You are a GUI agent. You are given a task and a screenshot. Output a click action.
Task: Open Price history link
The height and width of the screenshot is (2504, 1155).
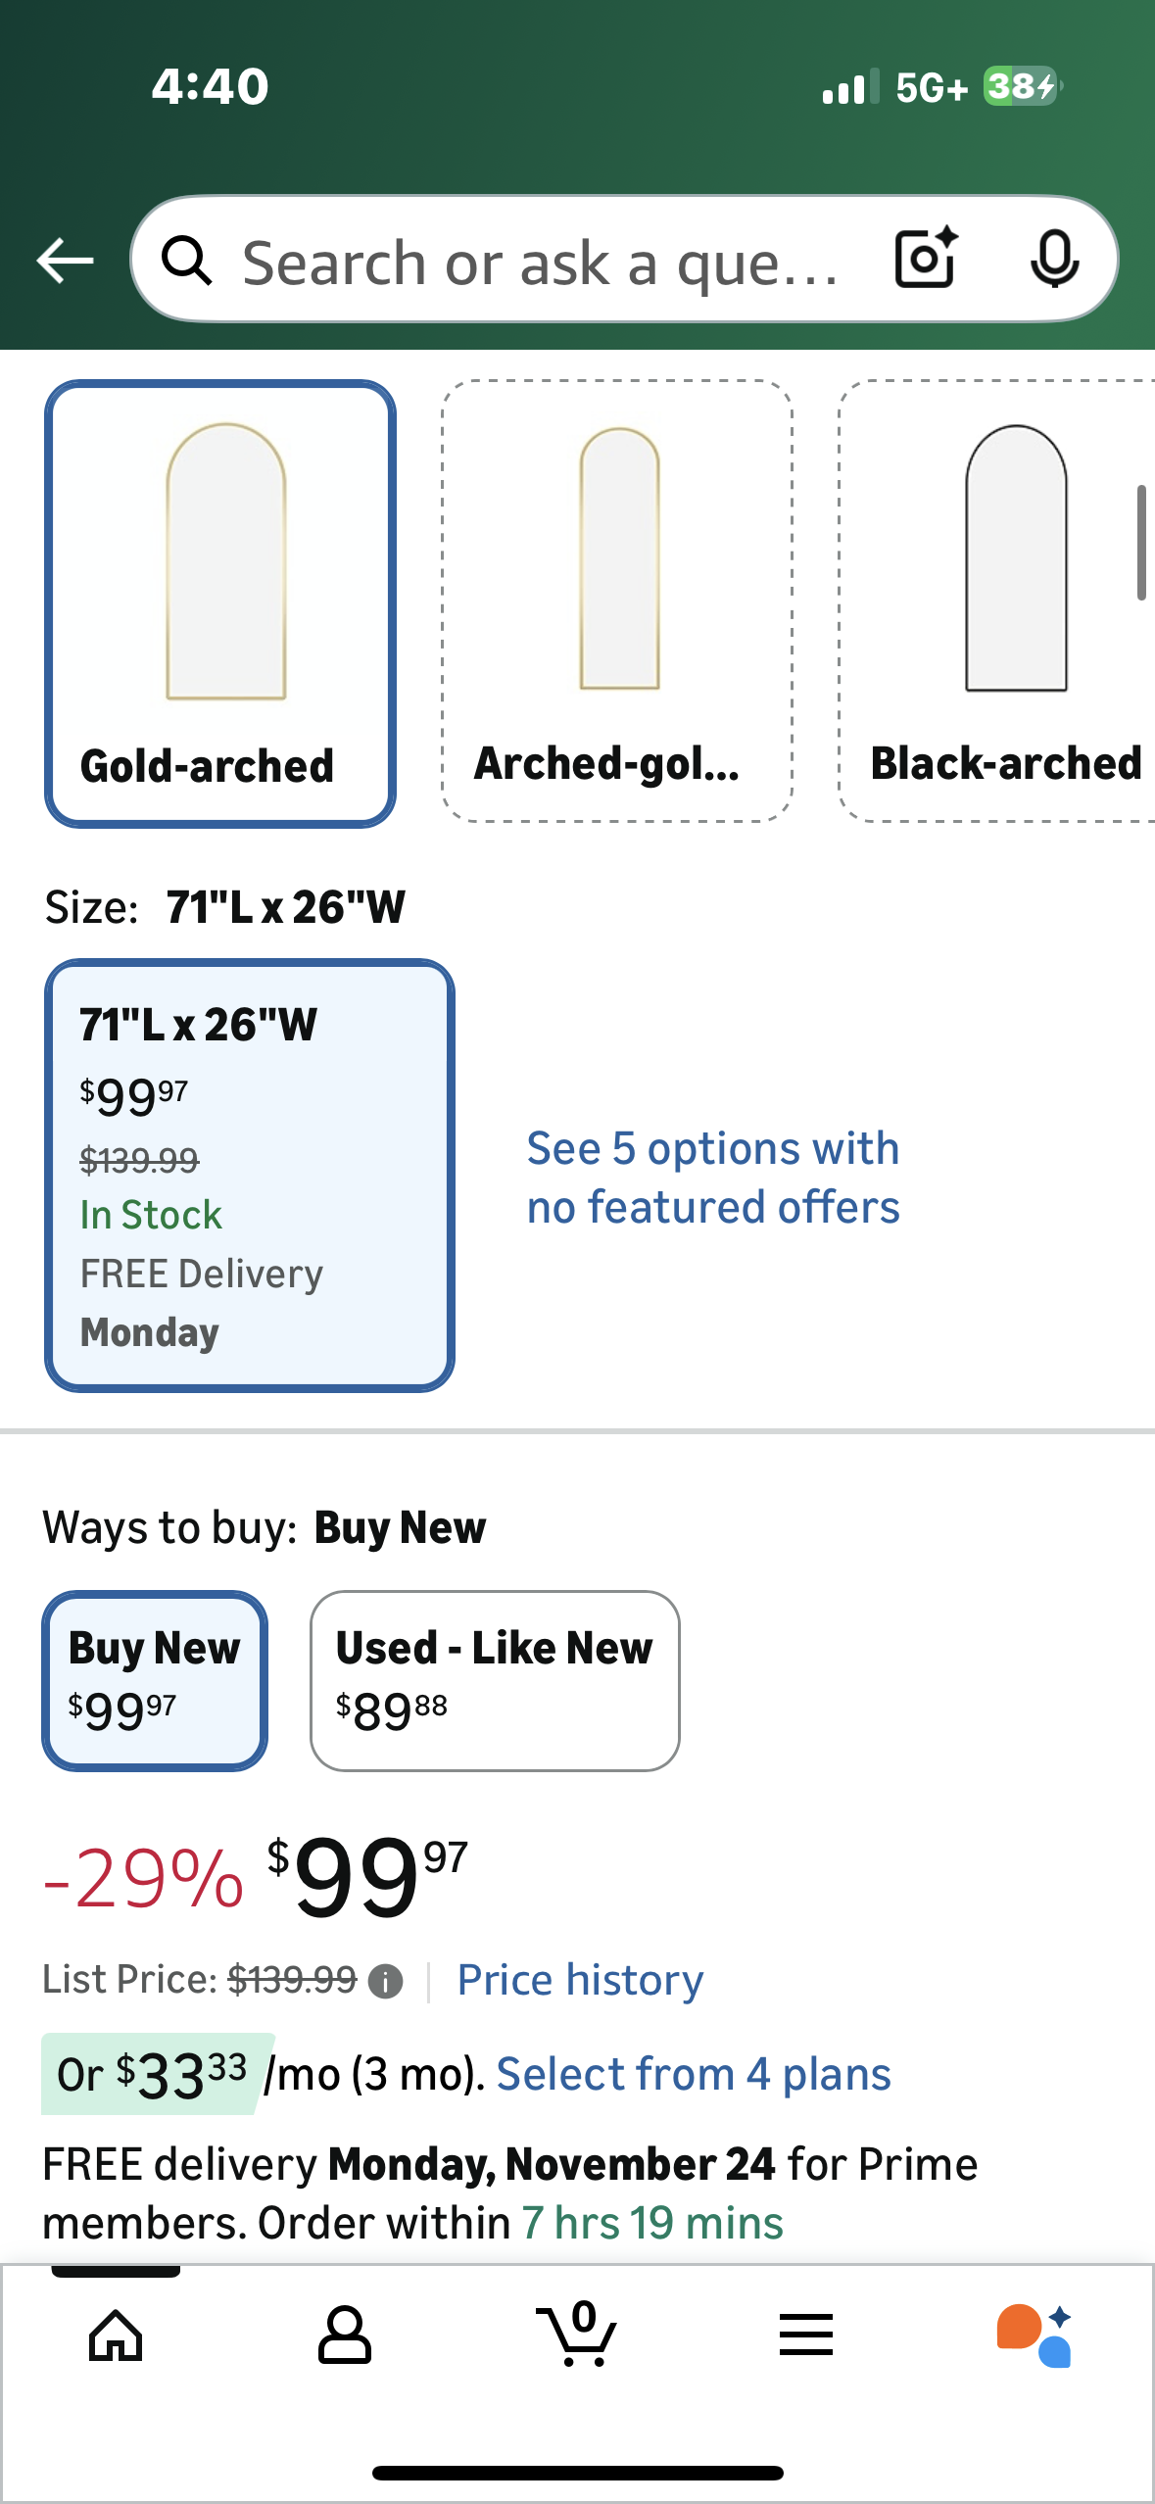[580, 1980]
